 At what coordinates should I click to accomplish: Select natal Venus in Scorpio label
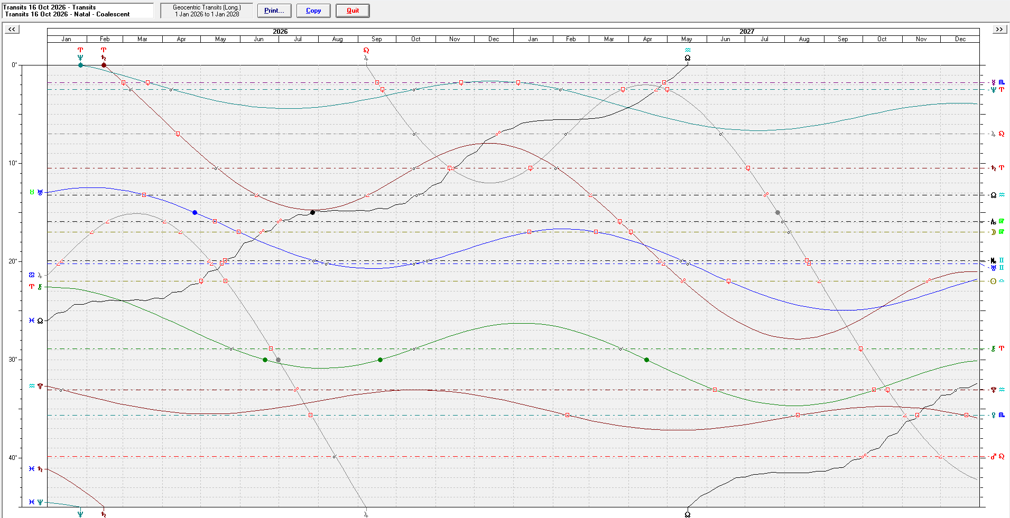pos(997,415)
